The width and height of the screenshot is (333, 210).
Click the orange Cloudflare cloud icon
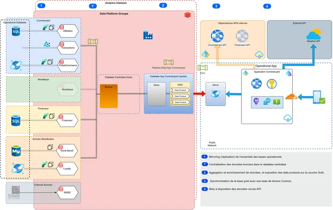[x=291, y=96]
